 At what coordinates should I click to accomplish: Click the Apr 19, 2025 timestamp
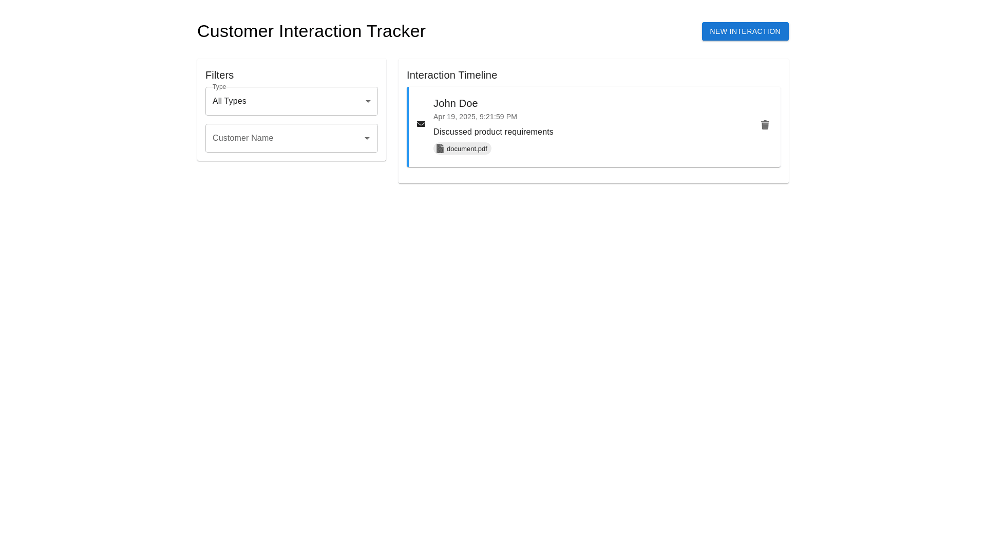[x=475, y=117]
